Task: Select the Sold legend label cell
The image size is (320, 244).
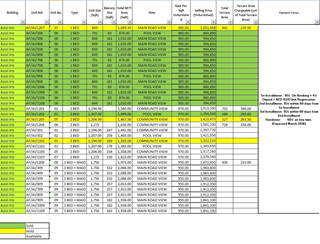Action: 37,226
